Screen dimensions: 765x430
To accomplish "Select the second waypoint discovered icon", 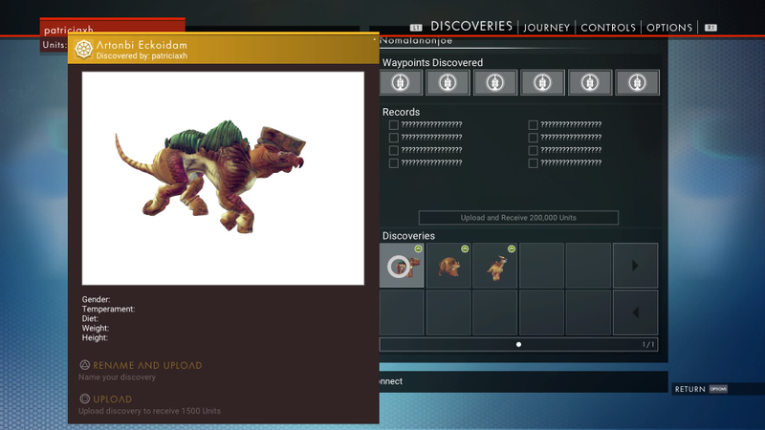I will click(x=448, y=82).
